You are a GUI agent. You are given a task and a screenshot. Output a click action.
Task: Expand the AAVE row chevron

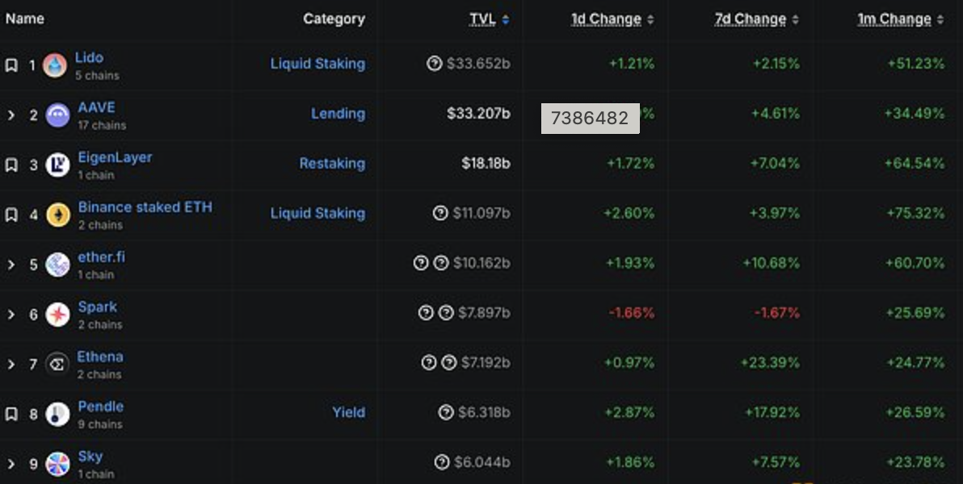(11, 115)
